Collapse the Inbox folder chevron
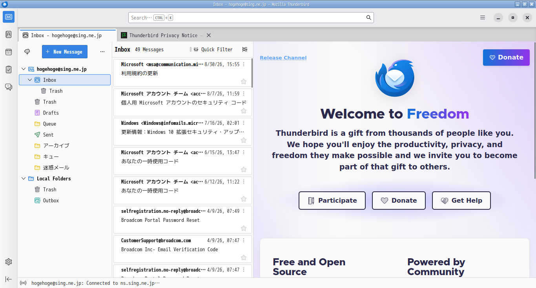536x288 pixels. coord(30,80)
